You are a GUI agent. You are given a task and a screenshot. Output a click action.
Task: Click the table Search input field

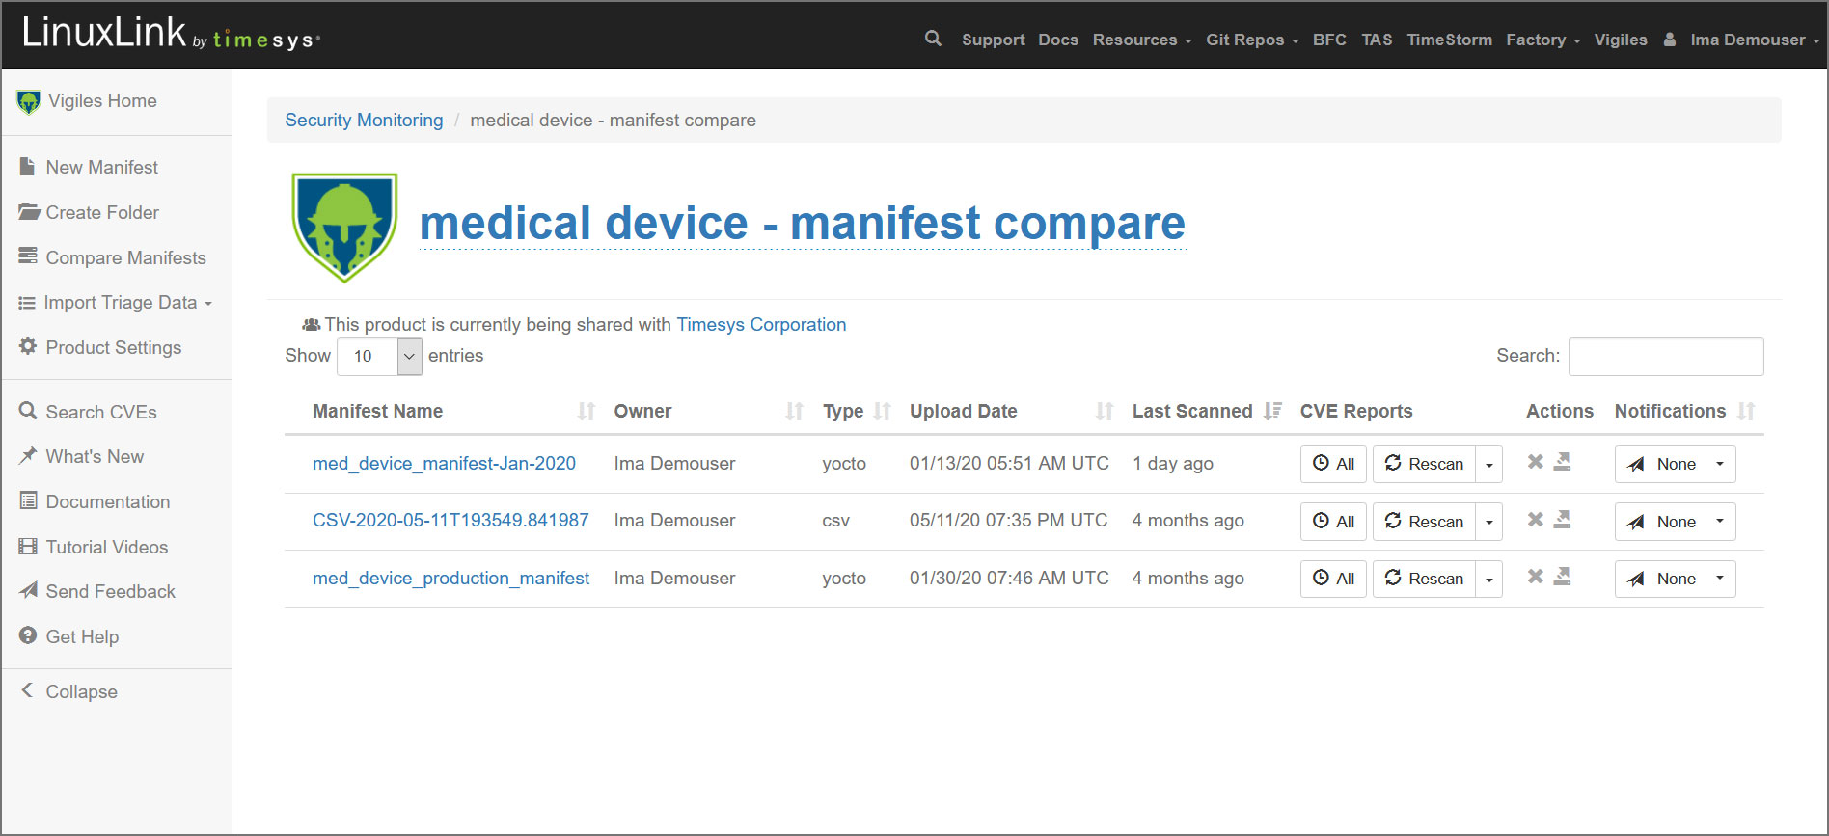pyautogui.click(x=1666, y=356)
